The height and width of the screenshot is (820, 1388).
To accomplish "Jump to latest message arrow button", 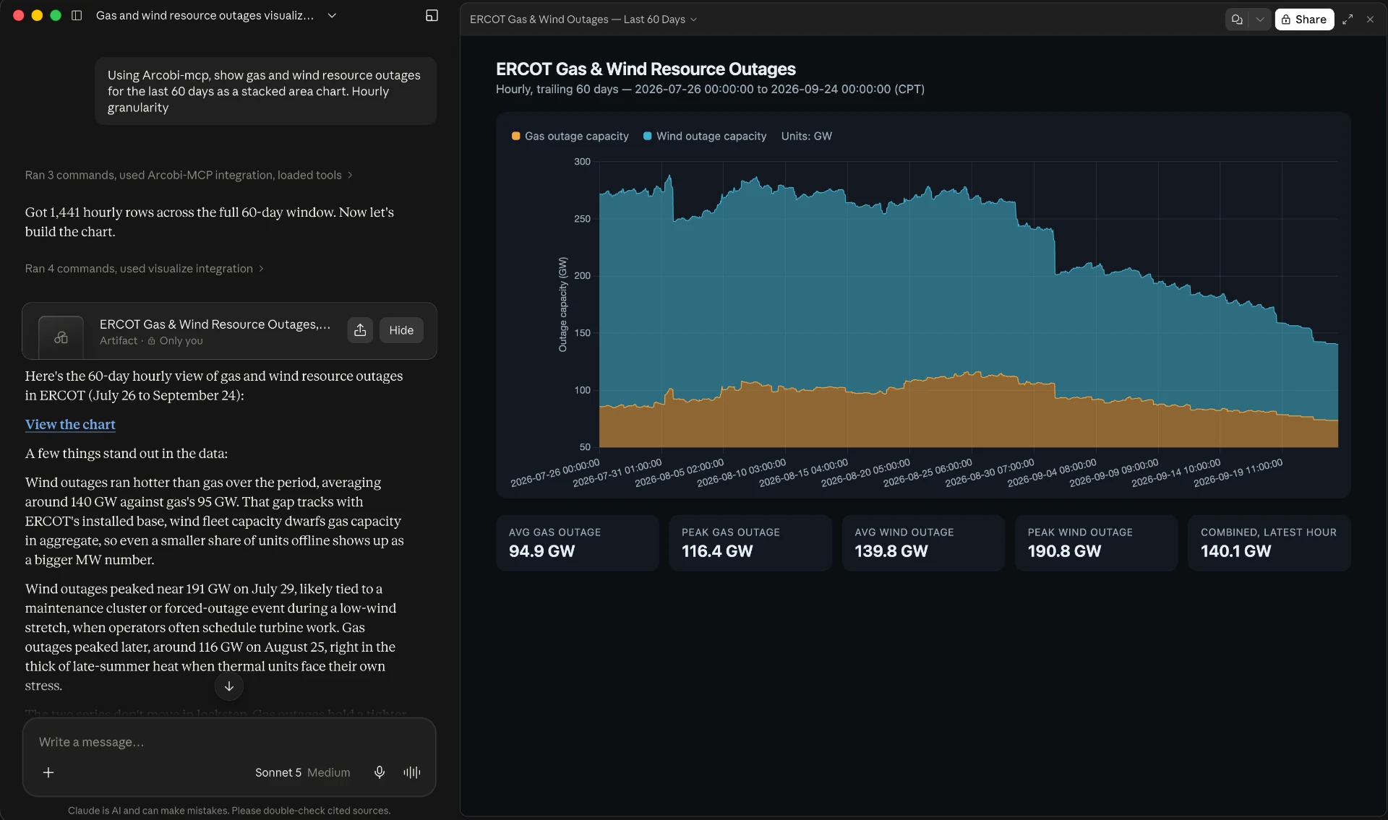I will pos(229,686).
